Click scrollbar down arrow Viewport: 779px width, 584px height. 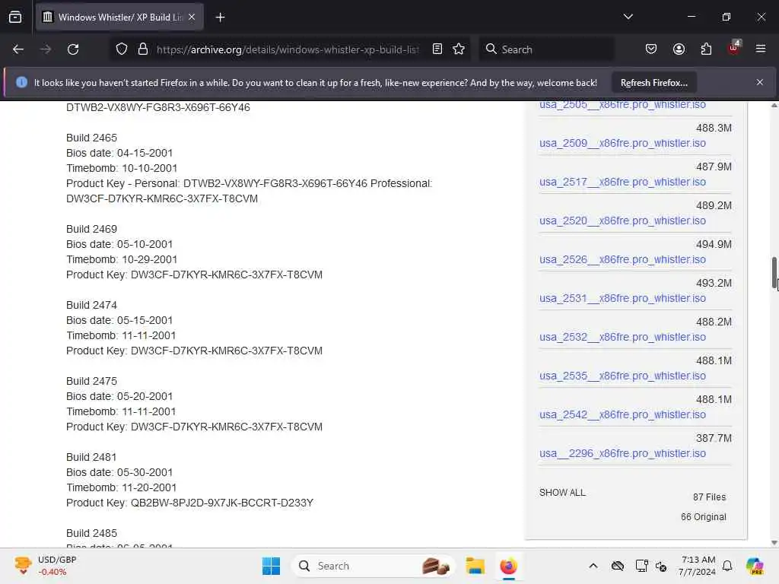(x=774, y=542)
